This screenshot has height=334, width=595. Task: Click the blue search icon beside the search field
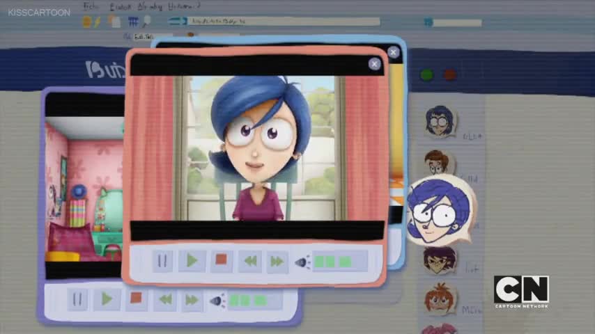(x=428, y=22)
